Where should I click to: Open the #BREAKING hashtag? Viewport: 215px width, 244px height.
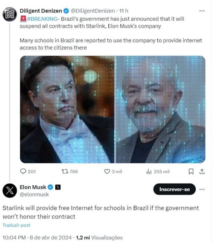click(42, 18)
